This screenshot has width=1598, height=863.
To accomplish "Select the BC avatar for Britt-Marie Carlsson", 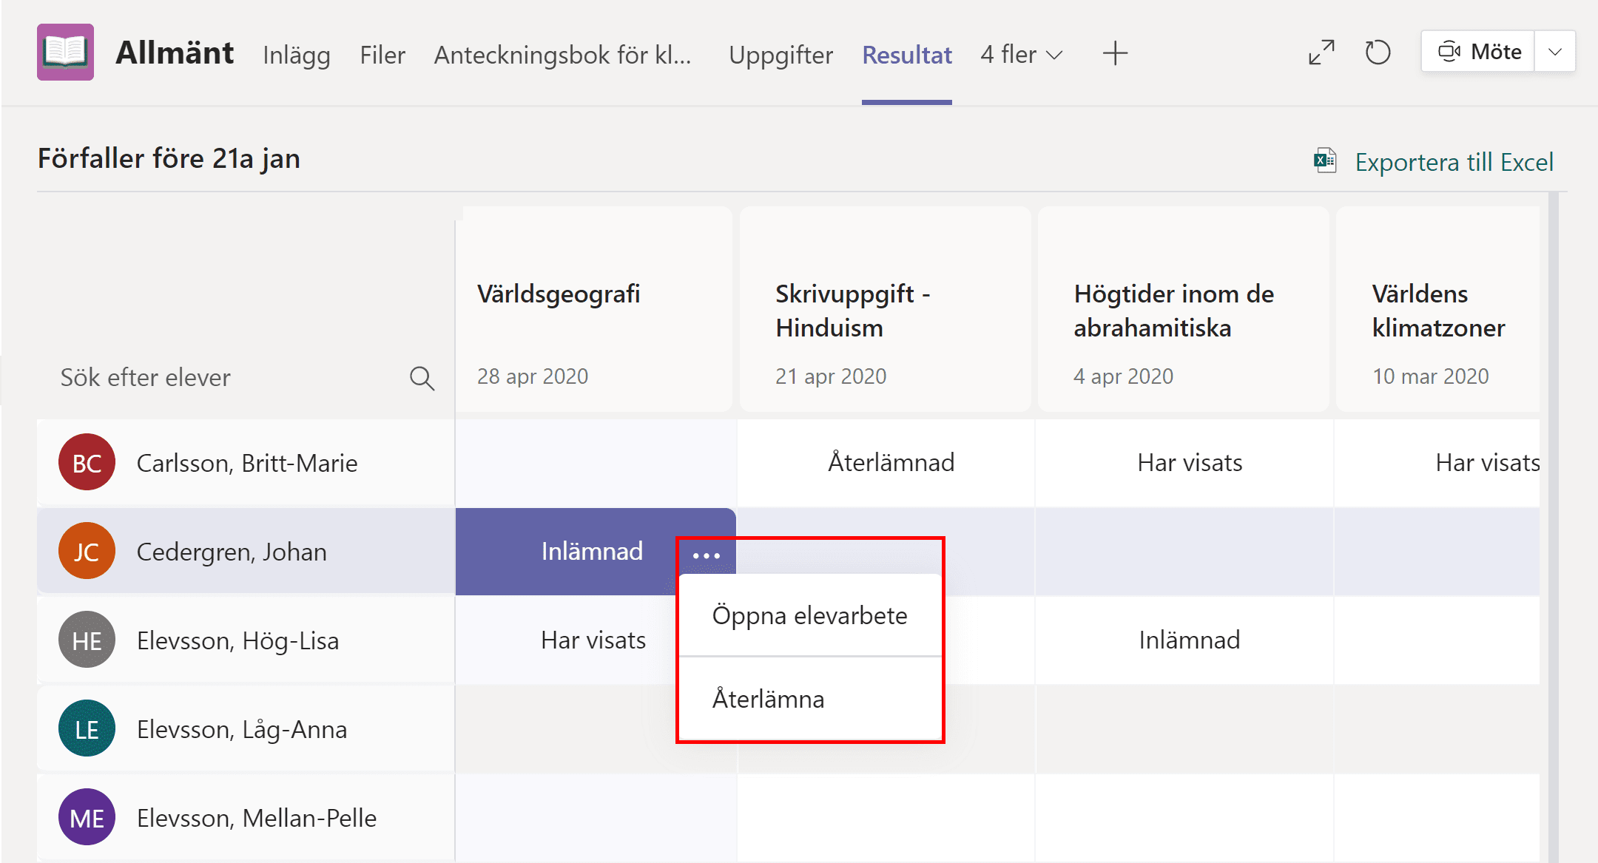I will click(87, 462).
